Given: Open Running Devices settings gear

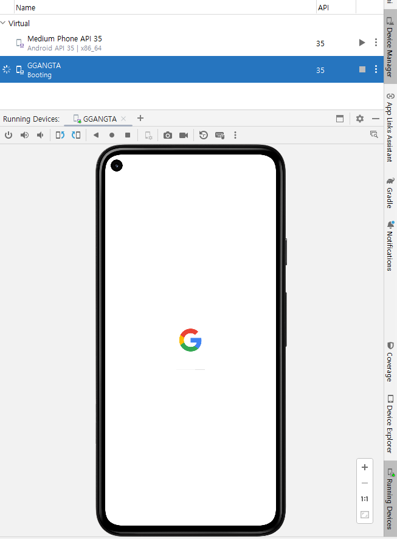Looking at the screenshot, I should point(359,119).
